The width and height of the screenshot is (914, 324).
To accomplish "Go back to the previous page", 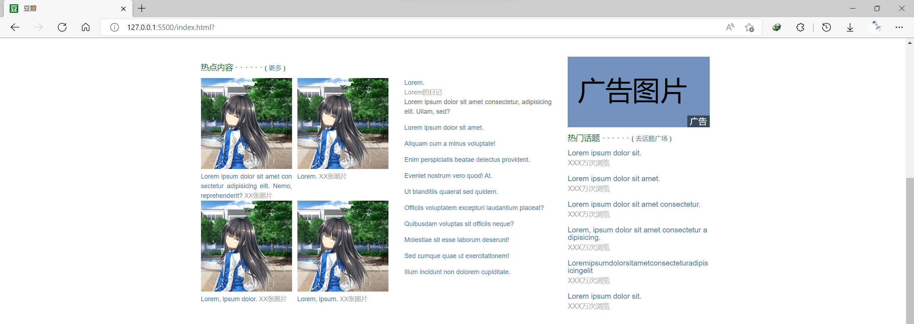I will click(x=15, y=27).
